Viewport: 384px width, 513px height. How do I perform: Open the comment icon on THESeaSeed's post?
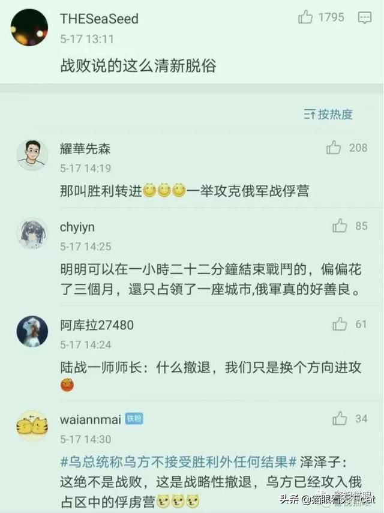pyautogui.click(x=365, y=17)
